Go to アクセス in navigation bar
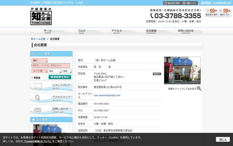Screen dimensions: 233x146 click(x=116, y=31)
